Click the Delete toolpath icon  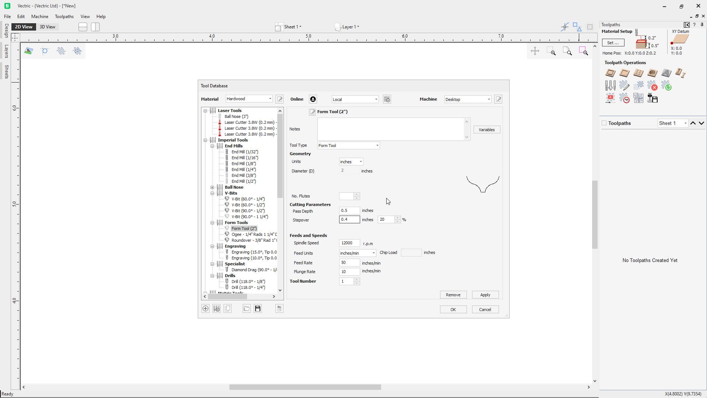click(x=652, y=86)
